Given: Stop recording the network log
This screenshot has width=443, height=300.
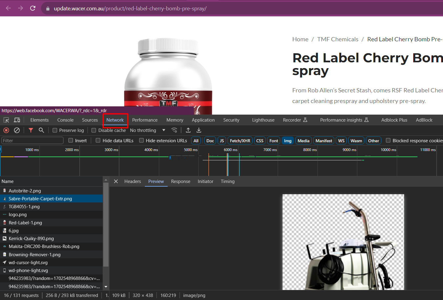Looking at the screenshot, I should pyautogui.click(x=6, y=130).
